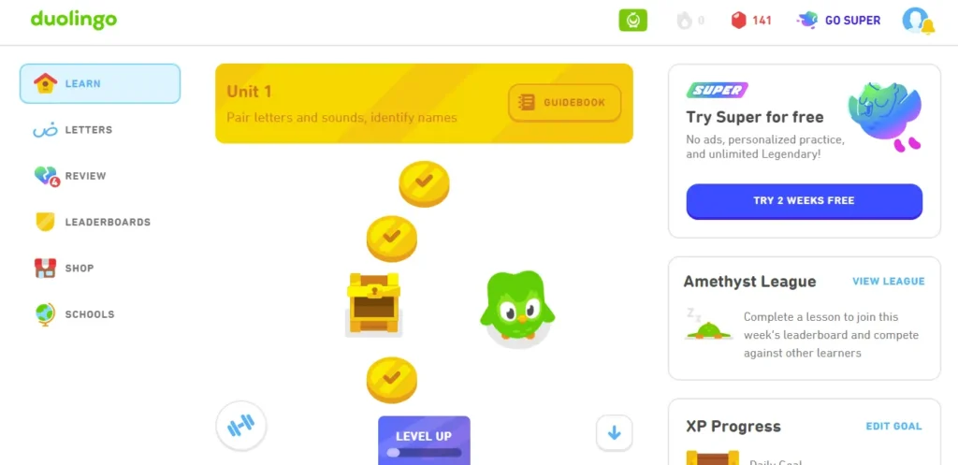The height and width of the screenshot is (465, 958).
Task: Click the green Duo owl mascot
Action: 517,307
